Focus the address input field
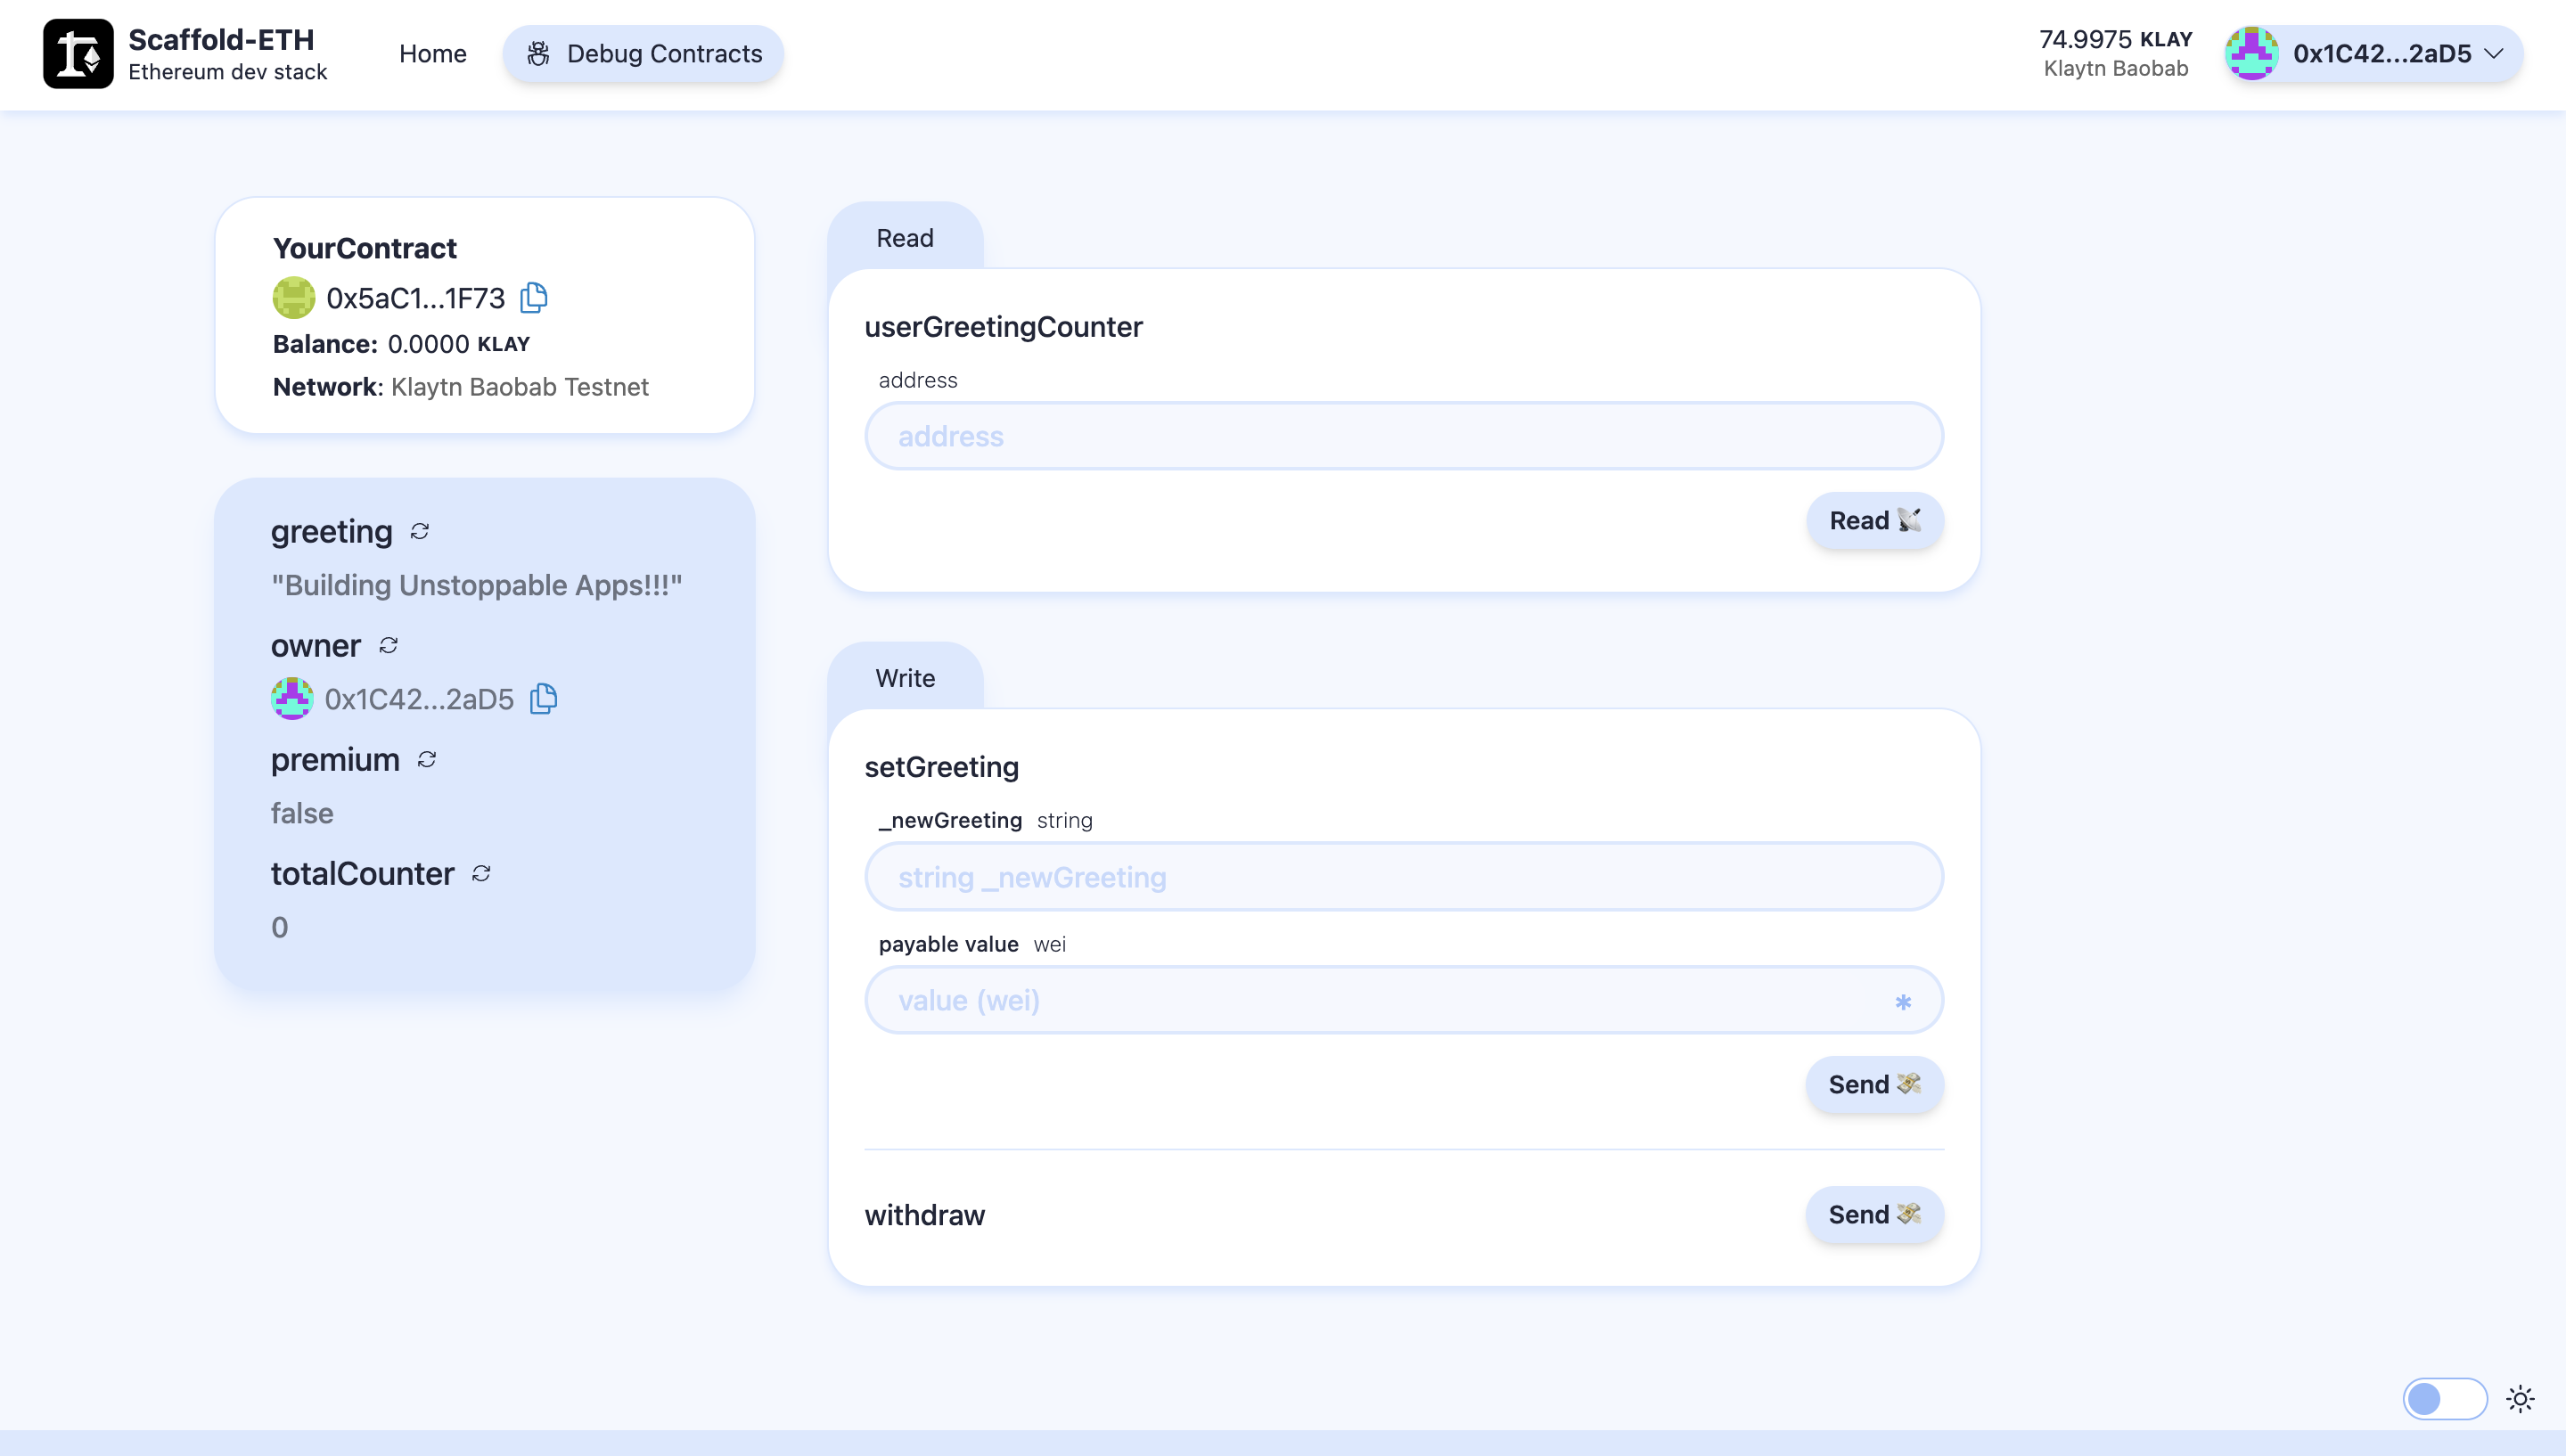 click(x=1403, y=436)
